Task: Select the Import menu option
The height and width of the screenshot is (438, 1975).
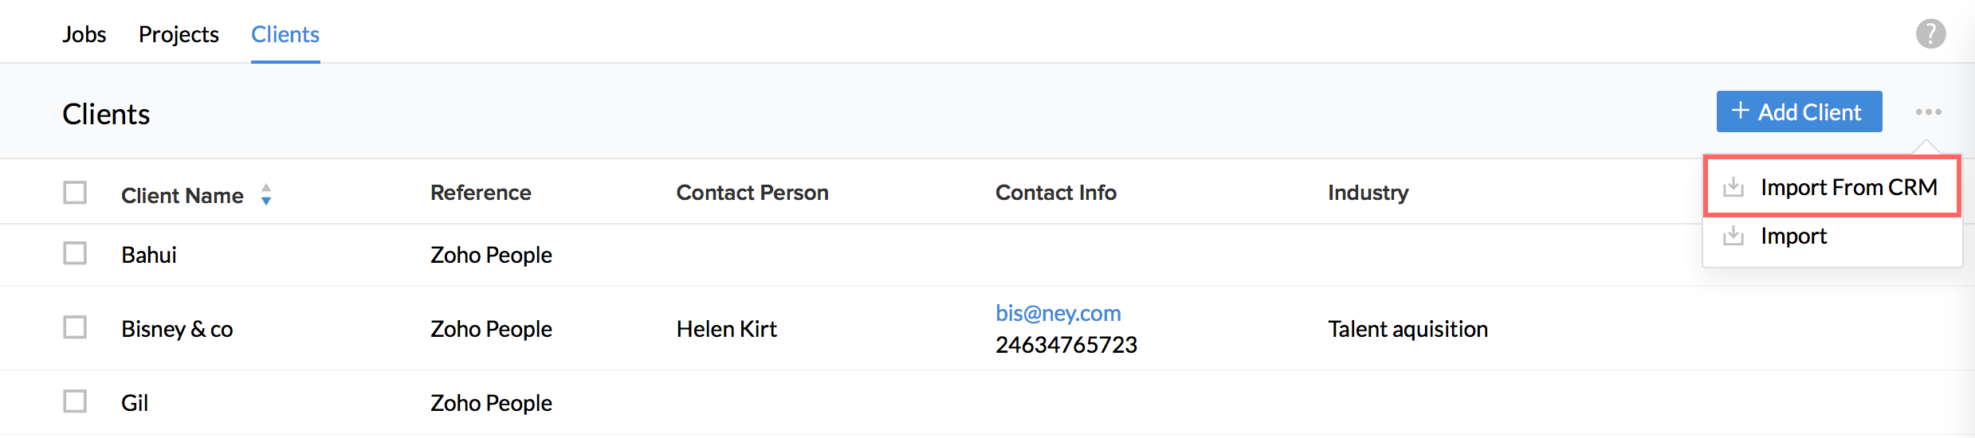Action: (x=1793, y=237)
